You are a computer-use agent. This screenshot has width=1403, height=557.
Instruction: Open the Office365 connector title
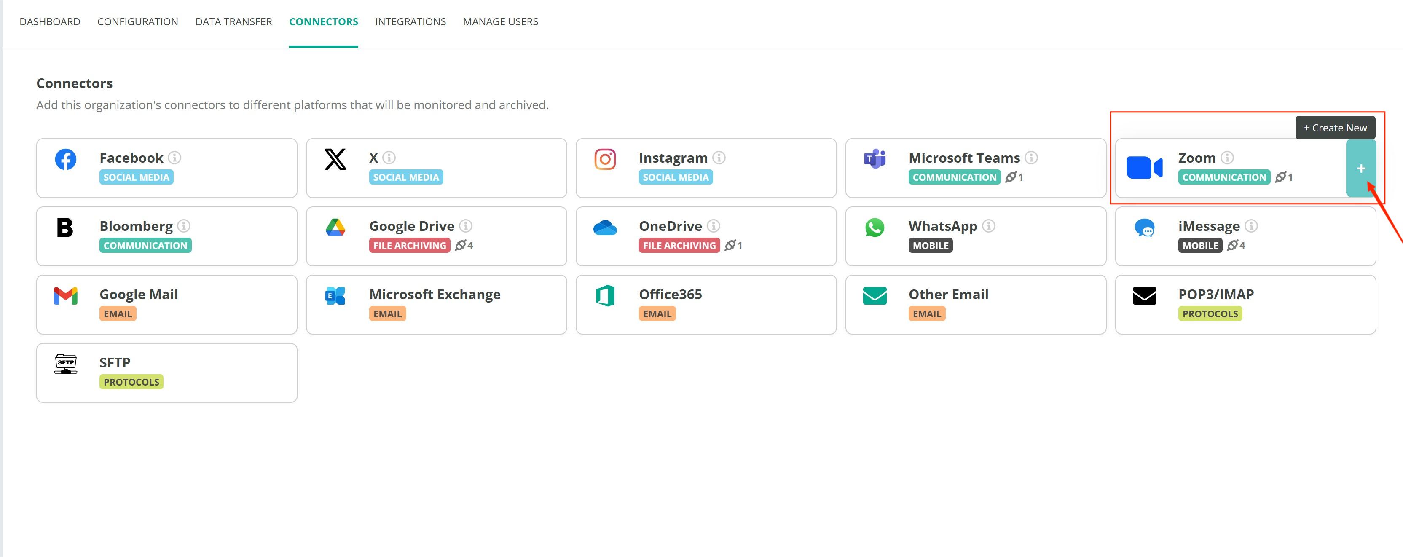click(671, 295)
